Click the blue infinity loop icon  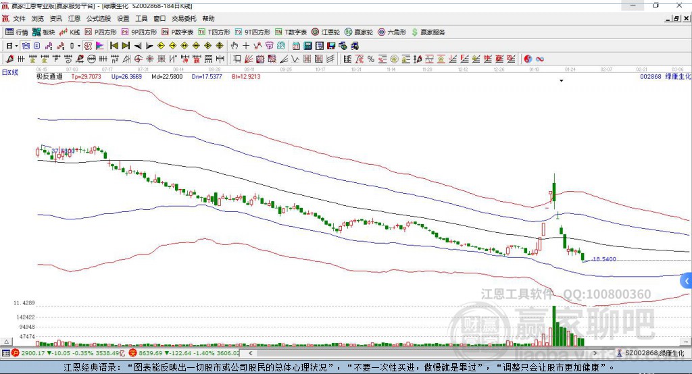pyautogui.click(x=540, y=59)
